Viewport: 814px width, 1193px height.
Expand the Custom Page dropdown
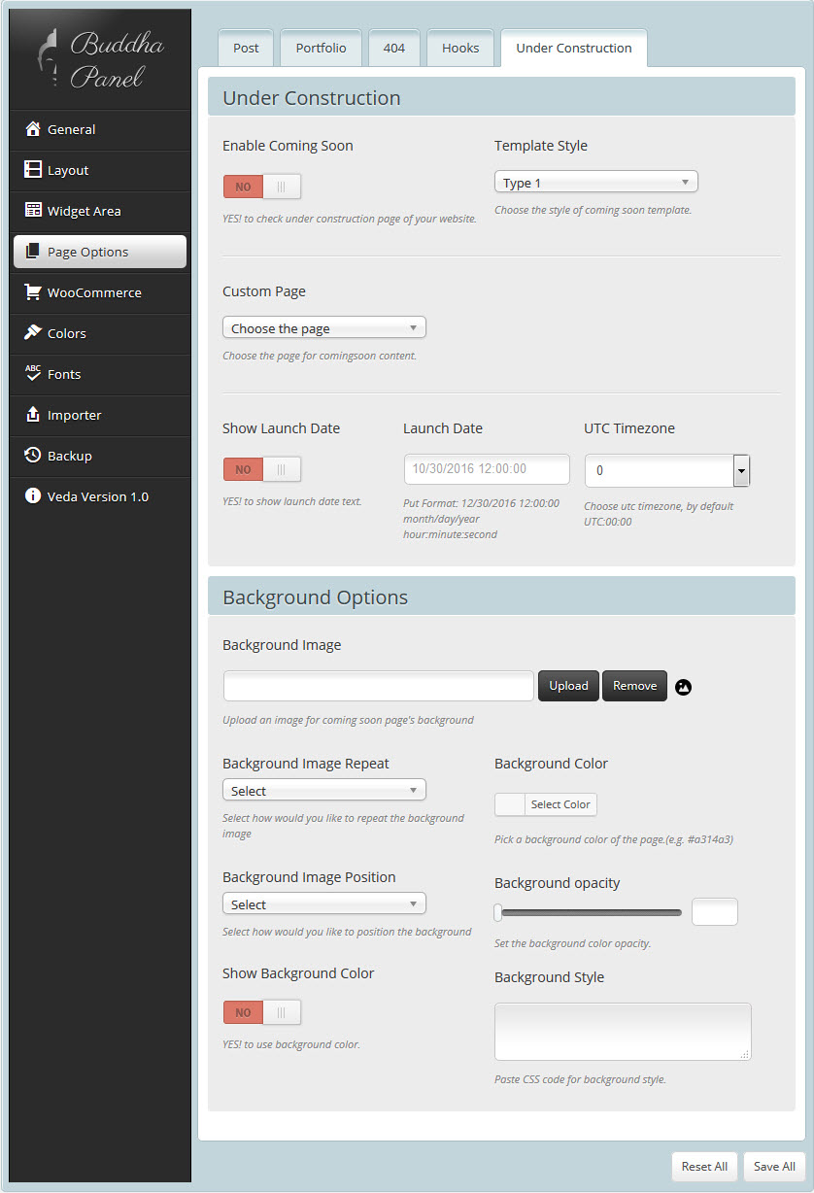click(323, 328)
